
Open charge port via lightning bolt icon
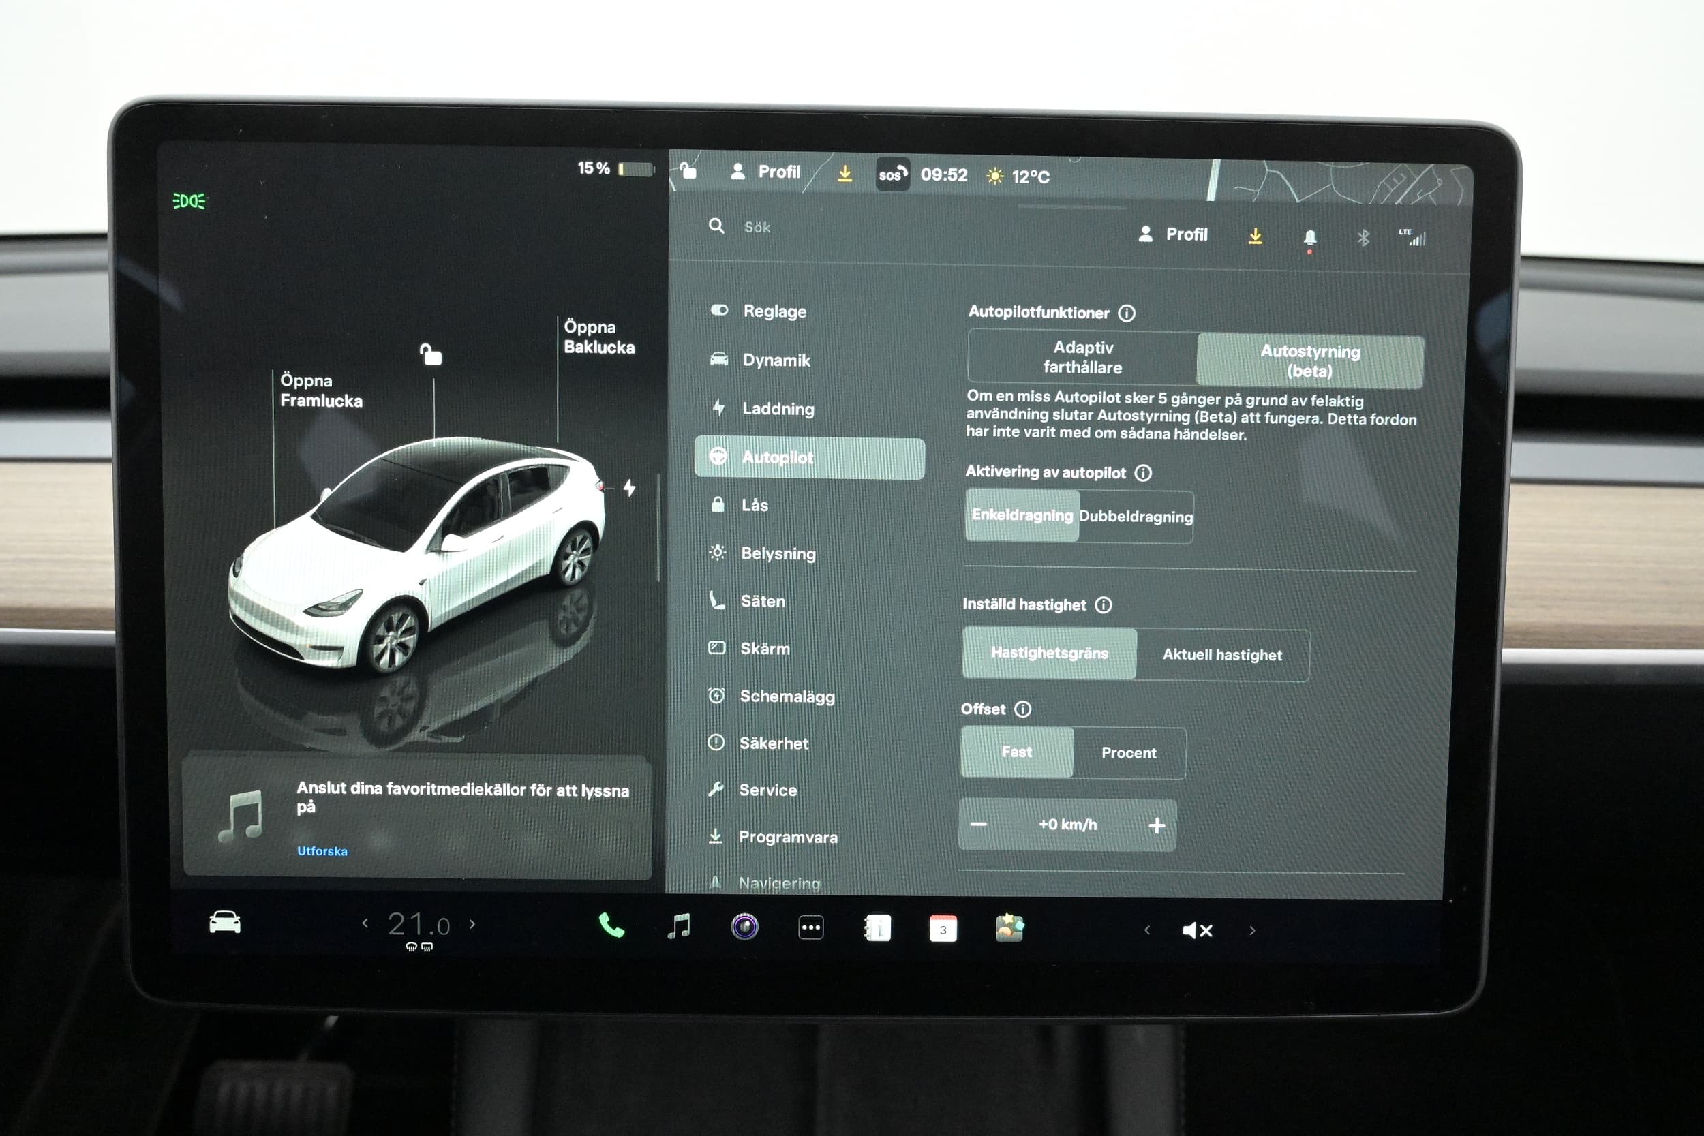630,487
